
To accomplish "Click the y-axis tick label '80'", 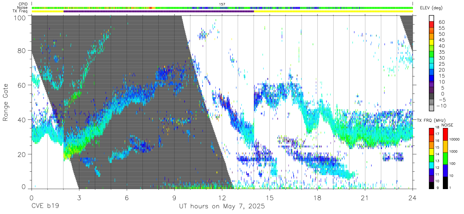I will tap(22, 51).
